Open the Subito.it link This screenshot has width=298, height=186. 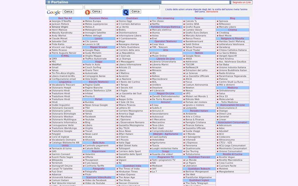(x=157, y=108)
